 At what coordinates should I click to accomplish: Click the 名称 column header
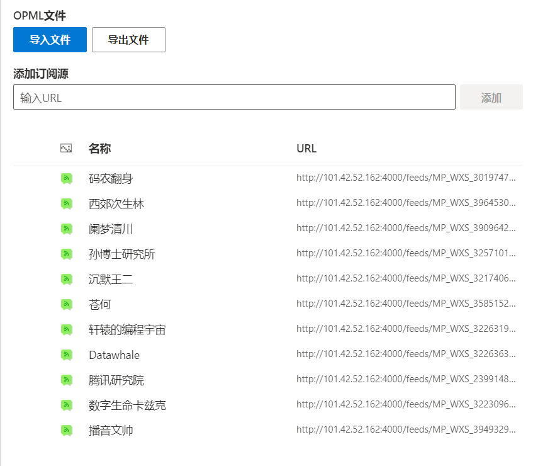pyautogui.click(x=99, y=148)
